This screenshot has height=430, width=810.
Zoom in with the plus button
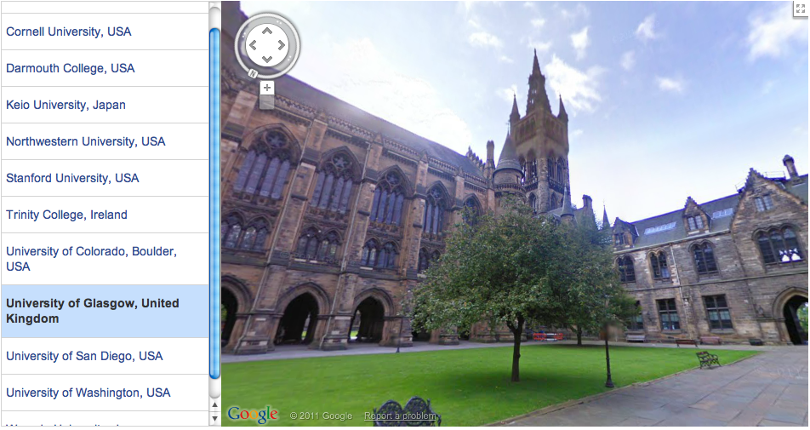[267, 87]
